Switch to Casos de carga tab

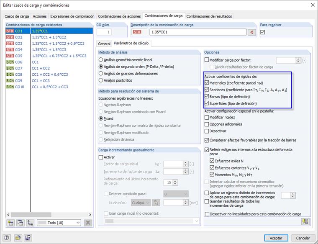[x=17, y=16]
